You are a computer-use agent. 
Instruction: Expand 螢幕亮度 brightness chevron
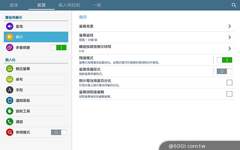tap(229, 26)
